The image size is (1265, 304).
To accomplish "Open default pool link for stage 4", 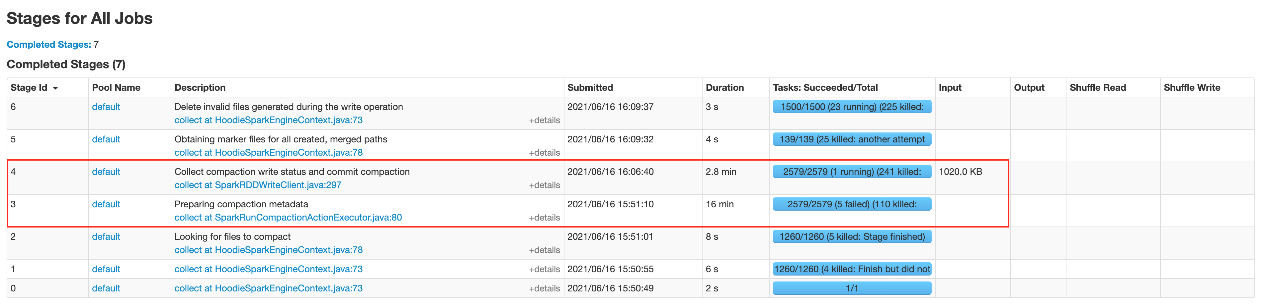I will (106, 172).
